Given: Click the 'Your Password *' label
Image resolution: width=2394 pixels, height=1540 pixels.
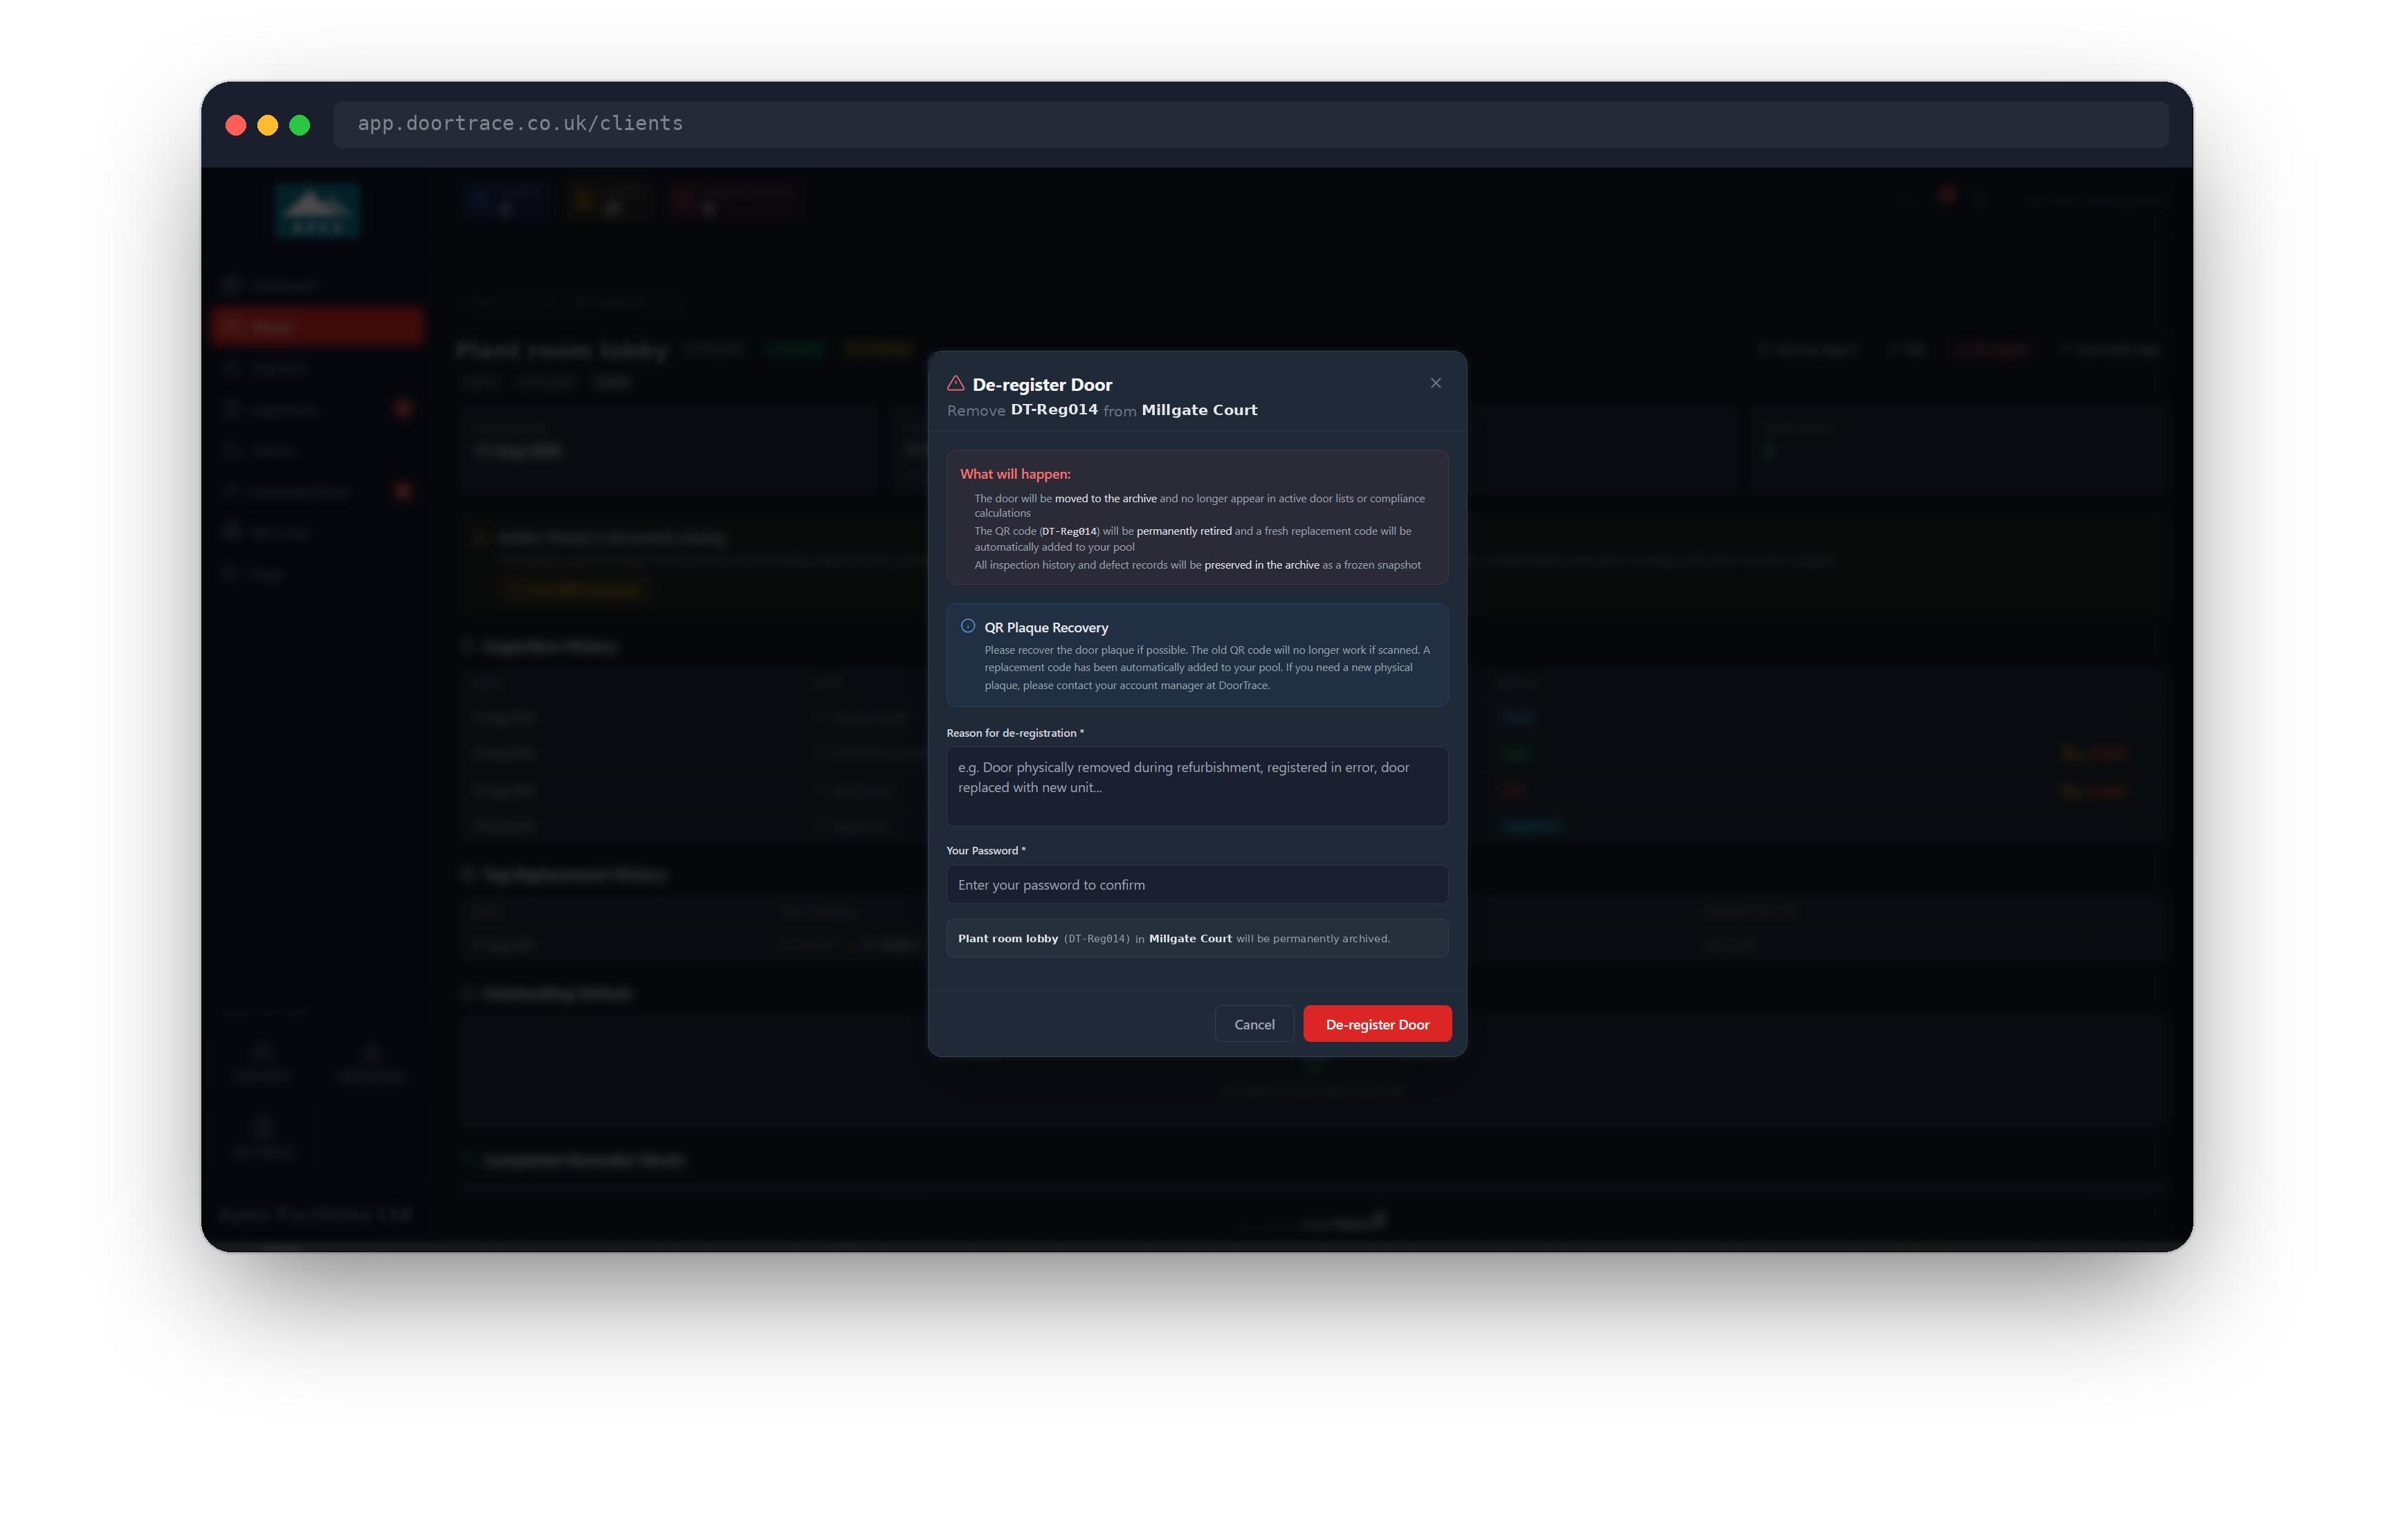Looking at the screenshot, I should coord(986,851).
